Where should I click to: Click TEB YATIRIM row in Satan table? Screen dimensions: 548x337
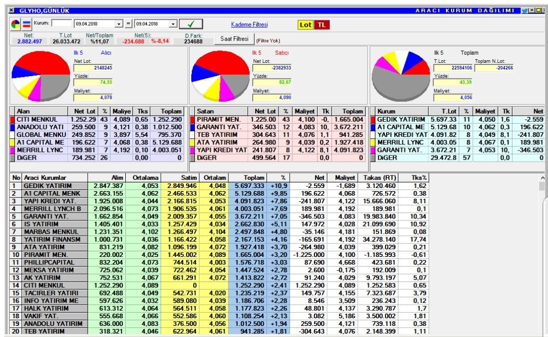tap(277, 135)
